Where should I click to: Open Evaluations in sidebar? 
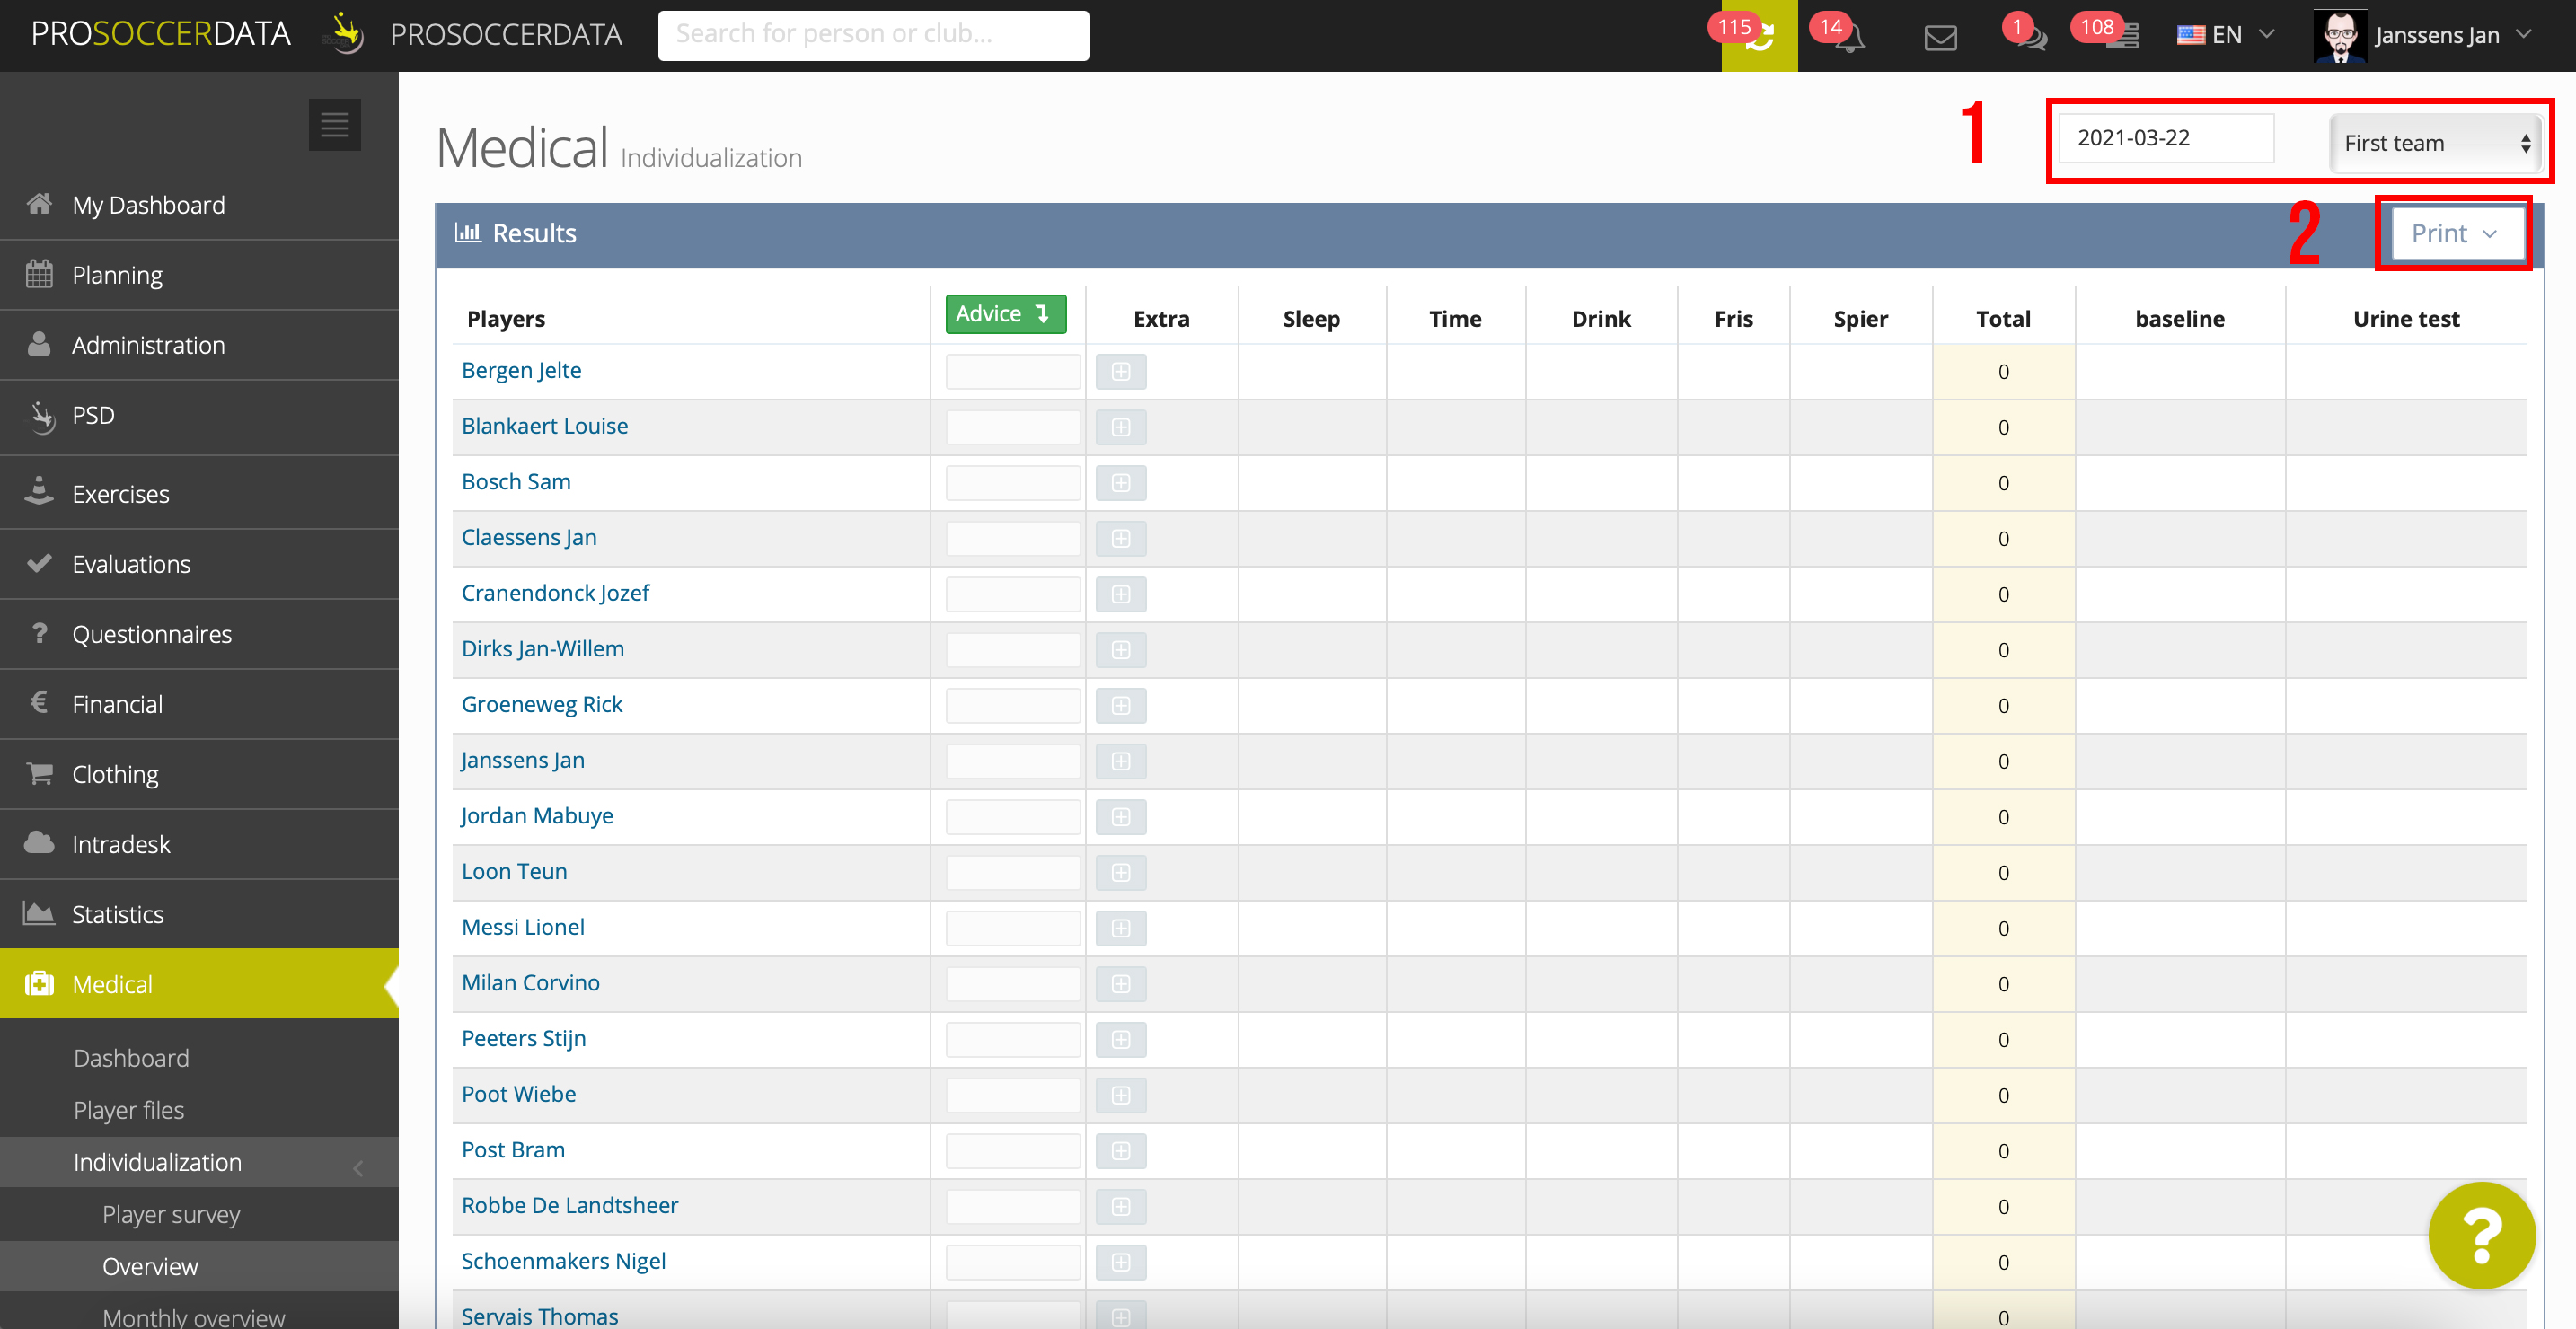(x=200, y=564)
